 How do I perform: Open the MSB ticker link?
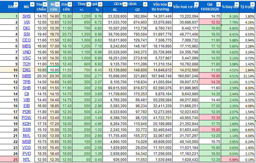(x=27, y=142)
